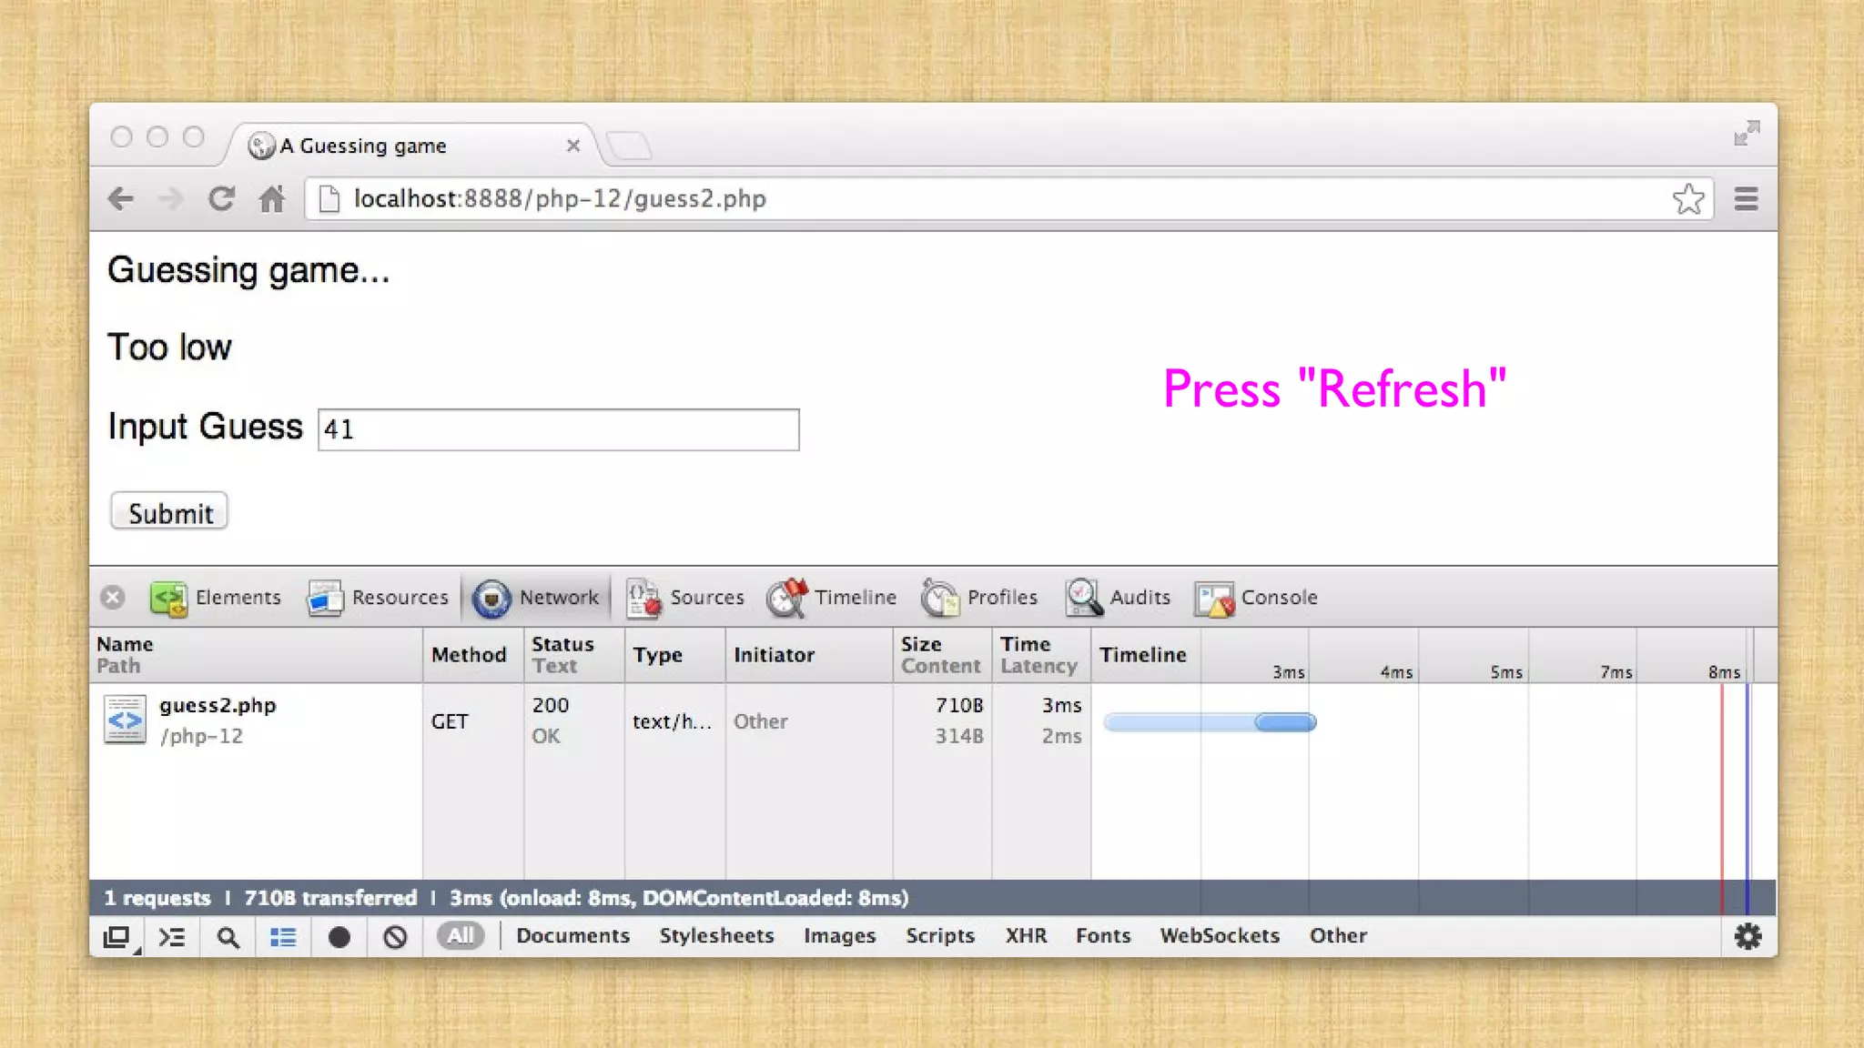
Task: Open devtools settings gear
Action: (1747, 936)
